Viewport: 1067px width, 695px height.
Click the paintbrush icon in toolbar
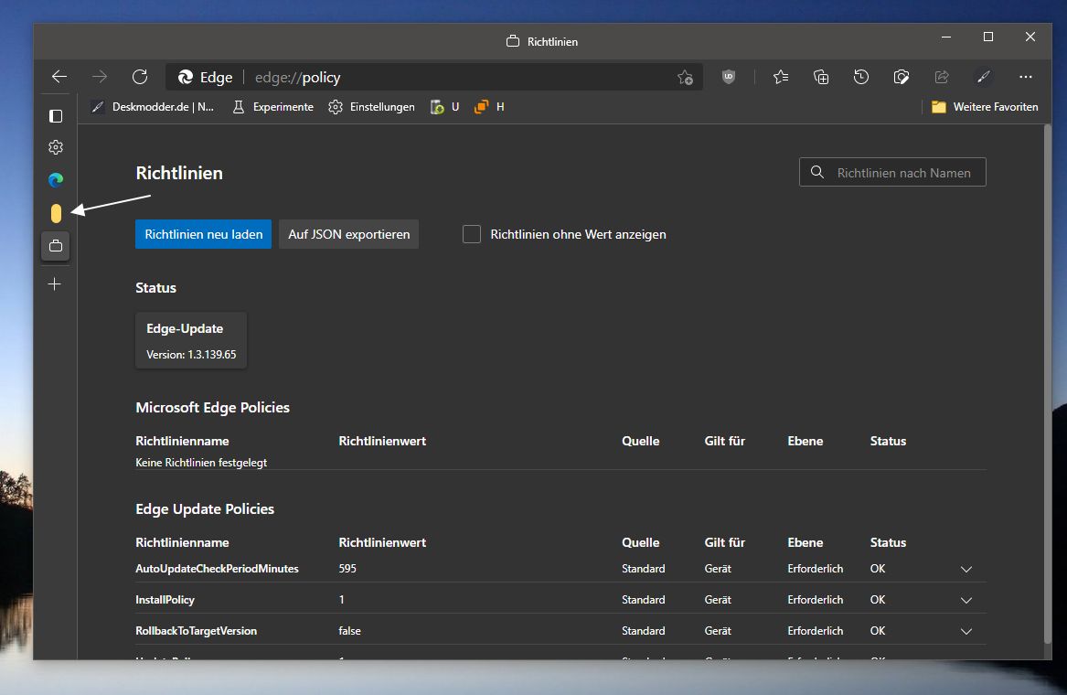coord(983,77)
